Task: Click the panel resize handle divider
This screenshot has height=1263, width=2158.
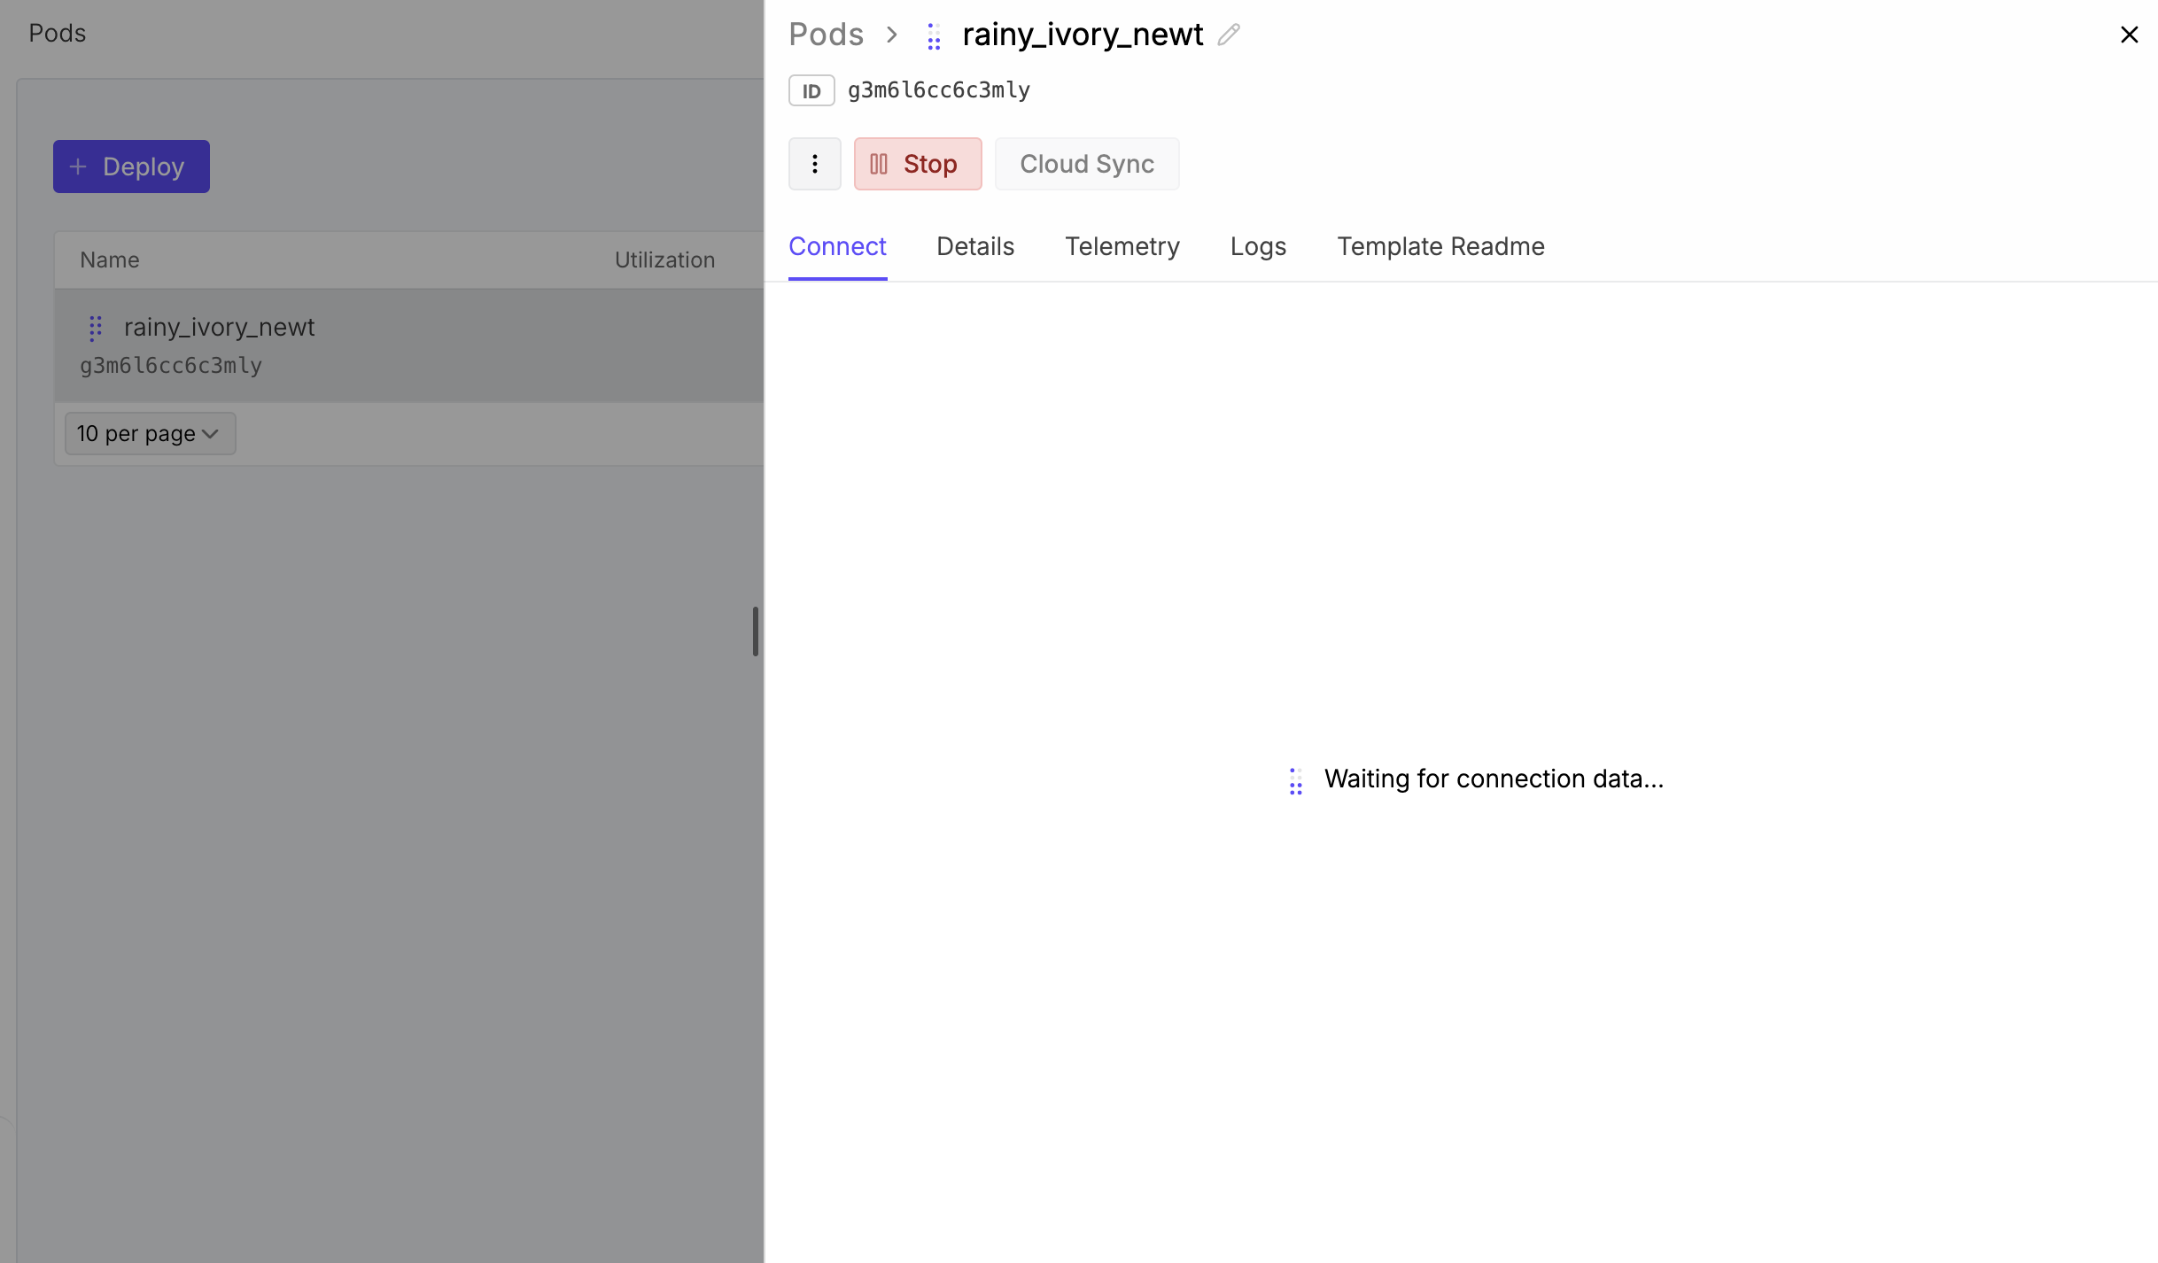Action: click(x=756, y=631)
